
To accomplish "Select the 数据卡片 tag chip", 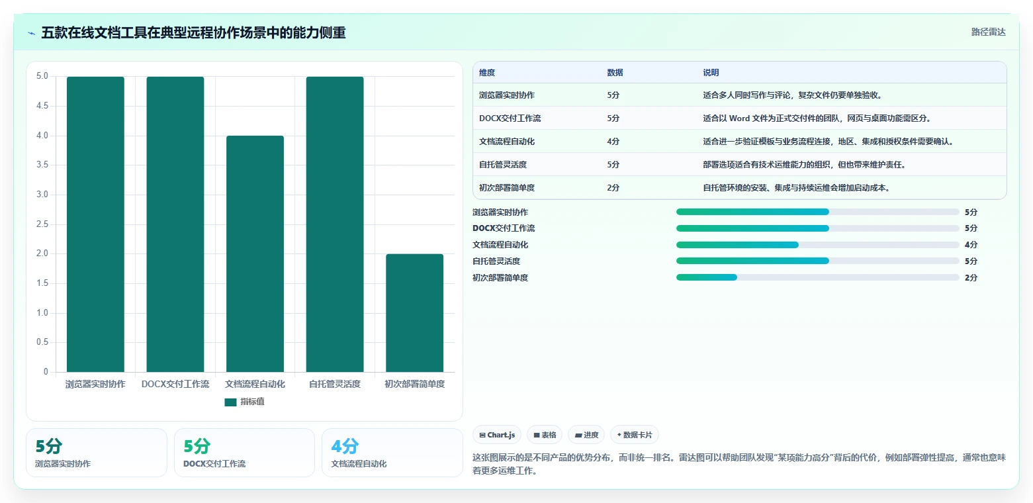I will coord(635,435).
